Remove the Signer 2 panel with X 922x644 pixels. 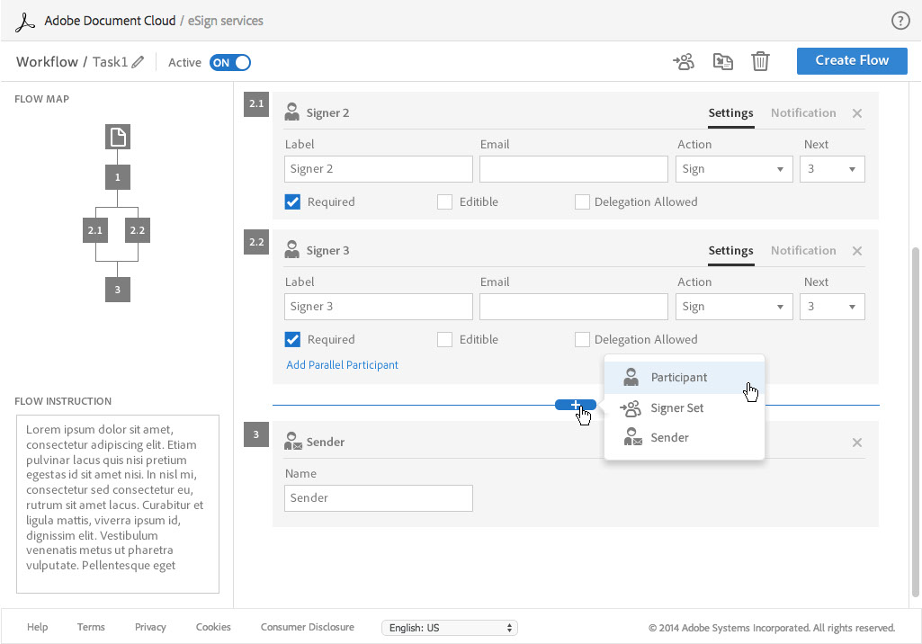856,113
